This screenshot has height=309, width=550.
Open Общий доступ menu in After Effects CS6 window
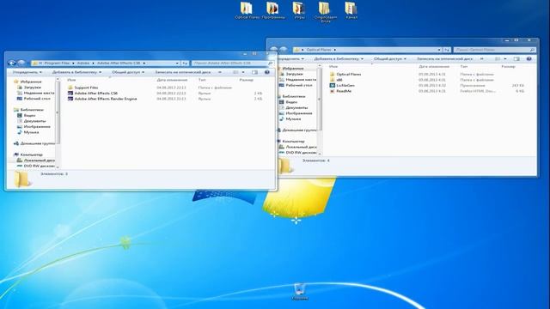click(128, 72)
